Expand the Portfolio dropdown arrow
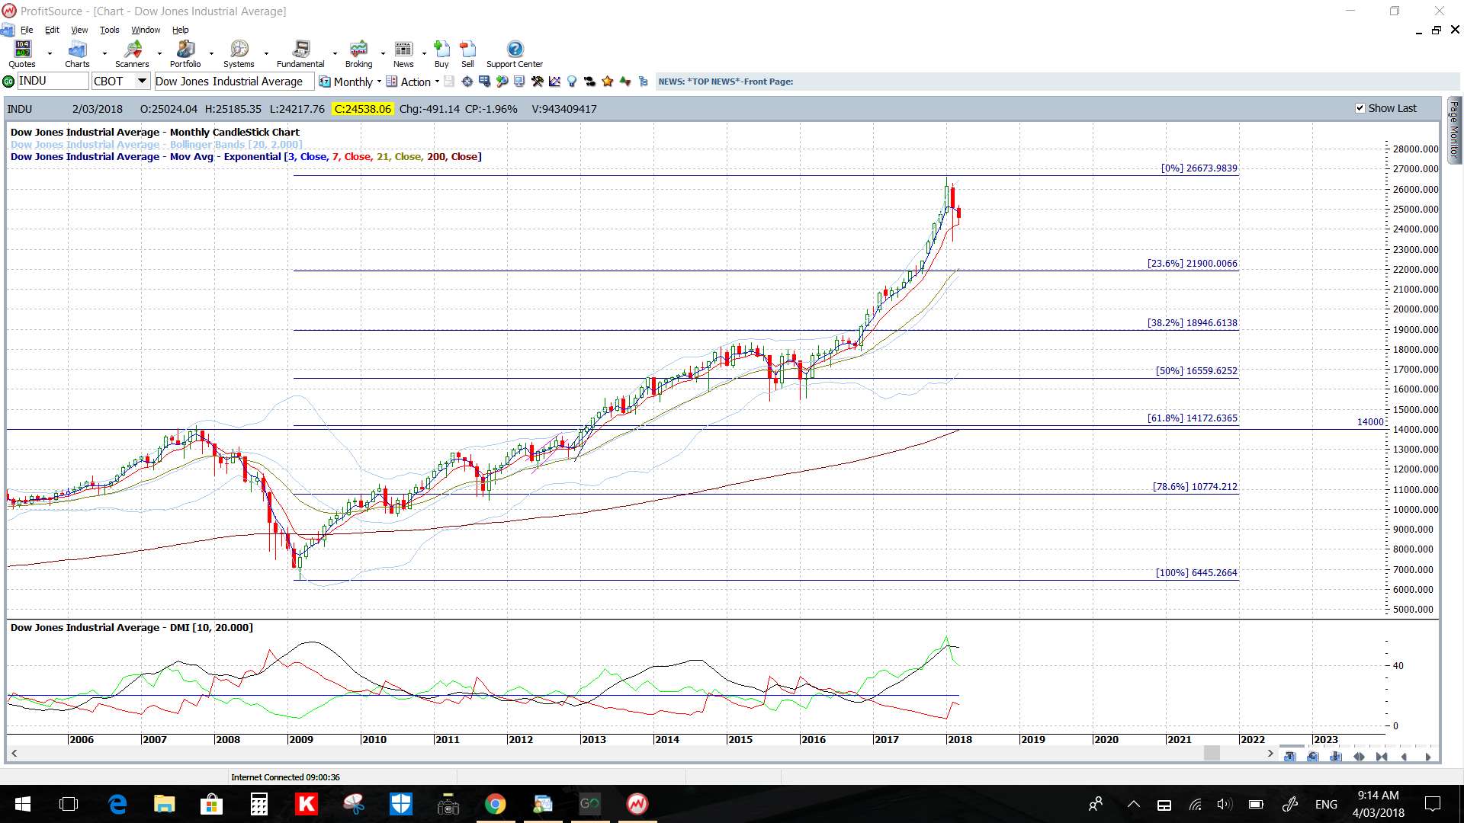This screenshot has width=1464, height=823. (x=211, y=53)
